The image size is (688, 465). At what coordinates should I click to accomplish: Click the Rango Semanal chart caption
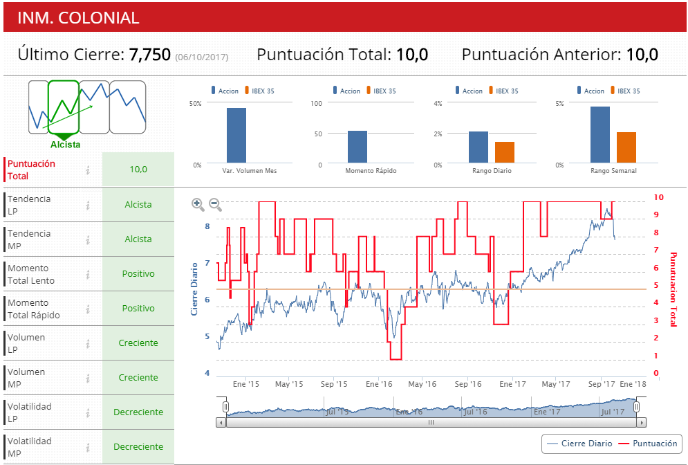tap(613, 171)
